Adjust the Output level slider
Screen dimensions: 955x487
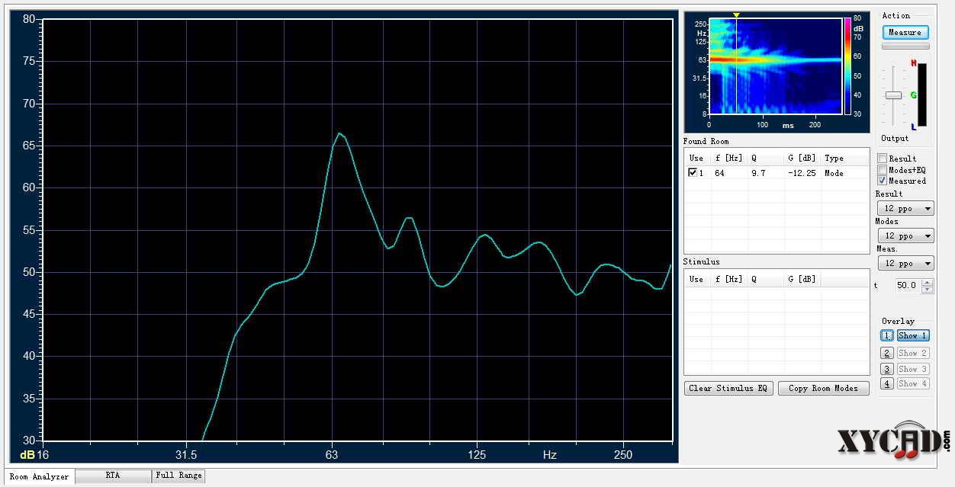pos(893,95)
